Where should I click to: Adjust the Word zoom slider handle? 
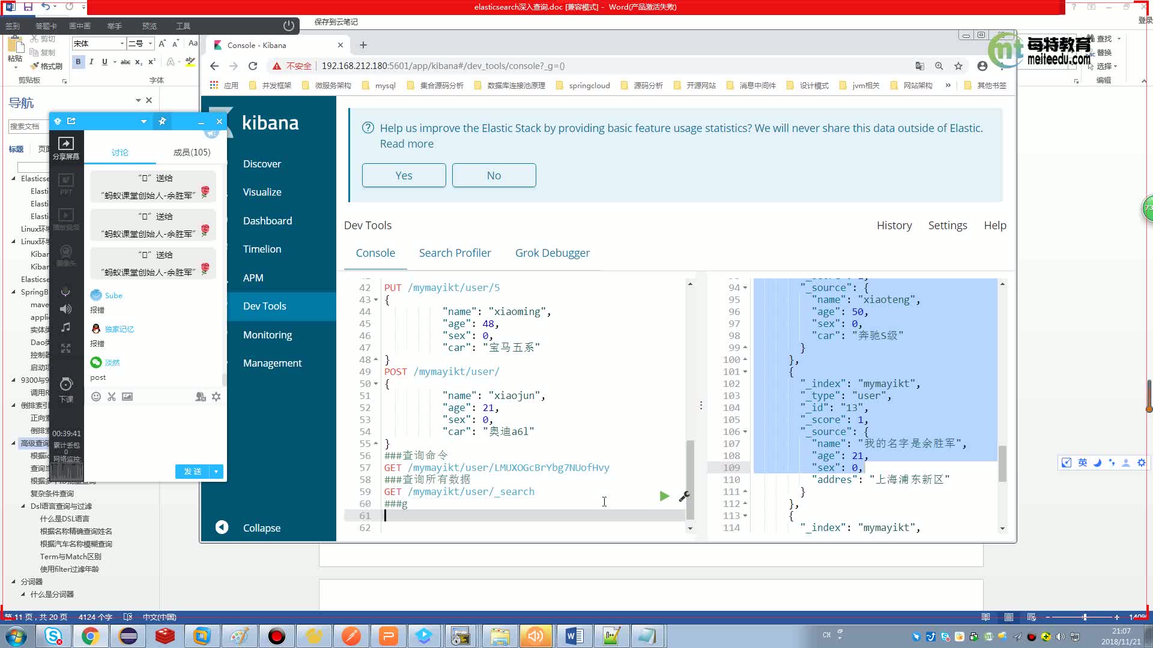tap(1085, 617)
